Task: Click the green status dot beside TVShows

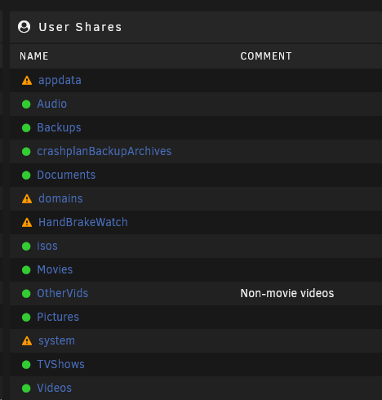Action: [26, 365]
